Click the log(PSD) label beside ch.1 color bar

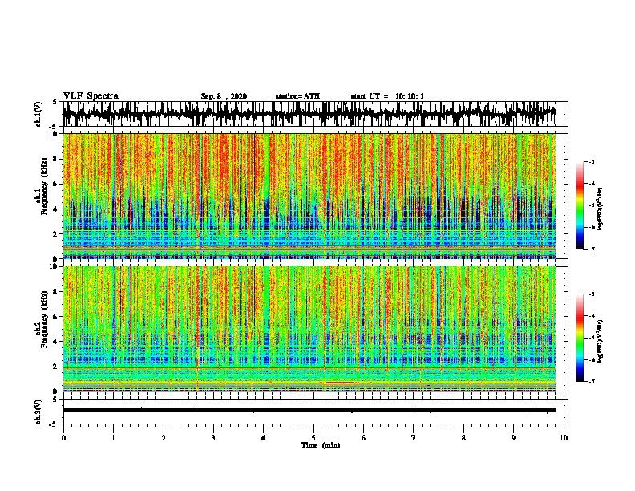pos(601,209)
